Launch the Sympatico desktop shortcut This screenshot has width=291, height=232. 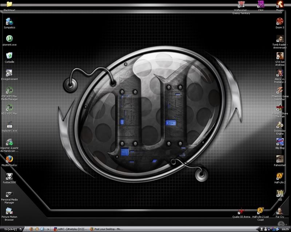(x=9, y=23)
